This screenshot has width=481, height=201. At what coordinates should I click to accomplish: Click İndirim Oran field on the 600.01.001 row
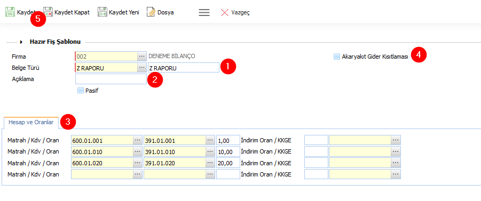click(316, 140)
